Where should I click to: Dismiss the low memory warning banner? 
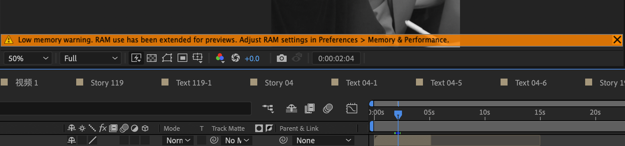(617, 40)
